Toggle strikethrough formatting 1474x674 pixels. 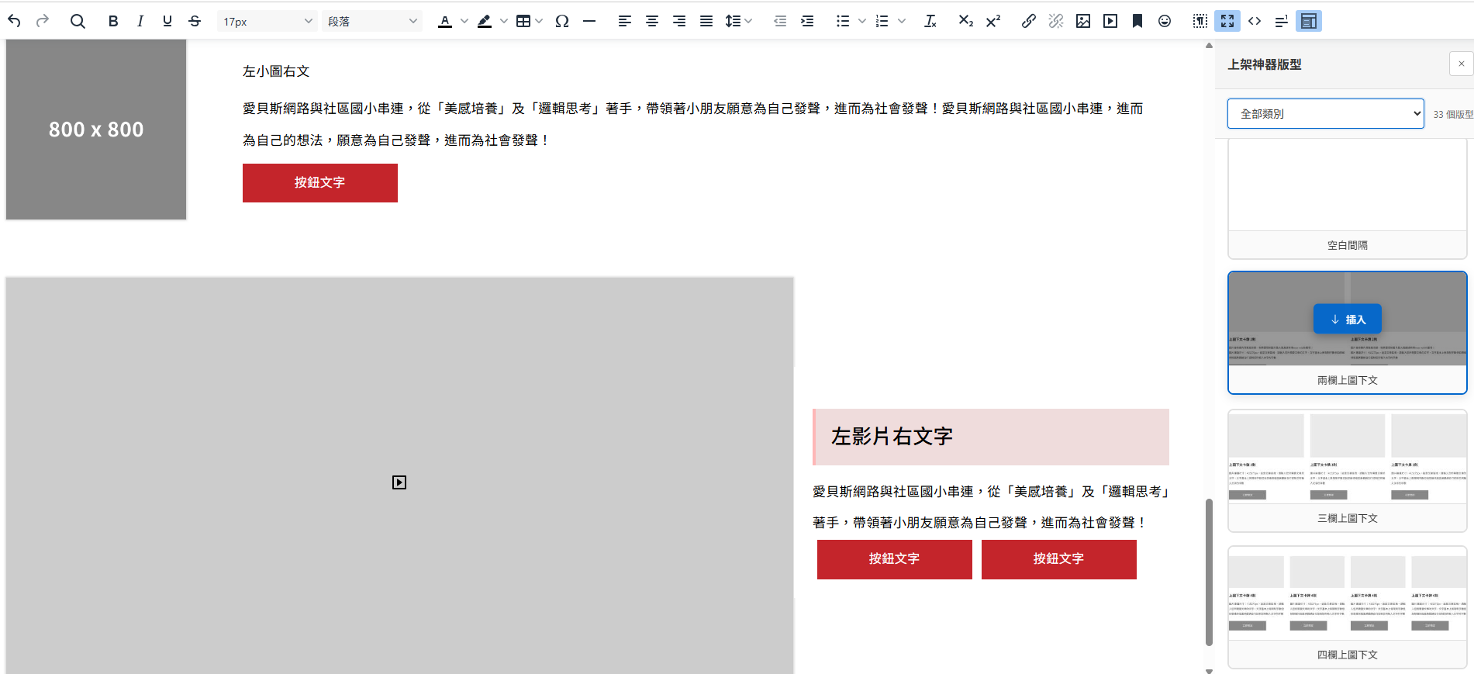(x=195, y=21)
